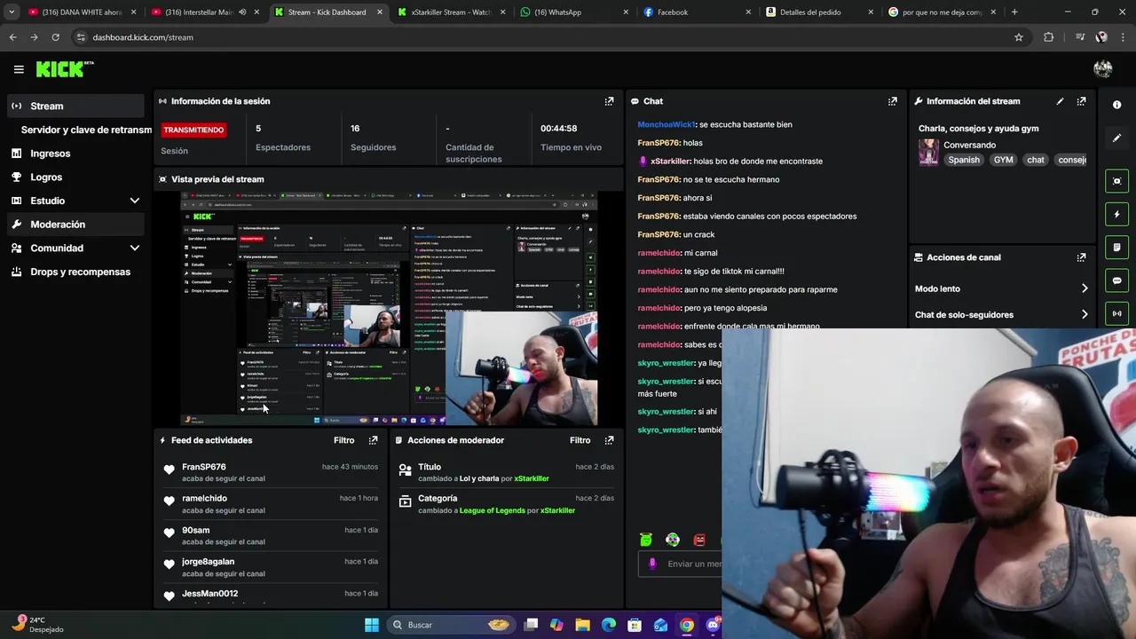The width and height of the screenshot is (1136, 639).
Task: Expand the Comunidad section chevron
Action: click(x=135, y=248)
